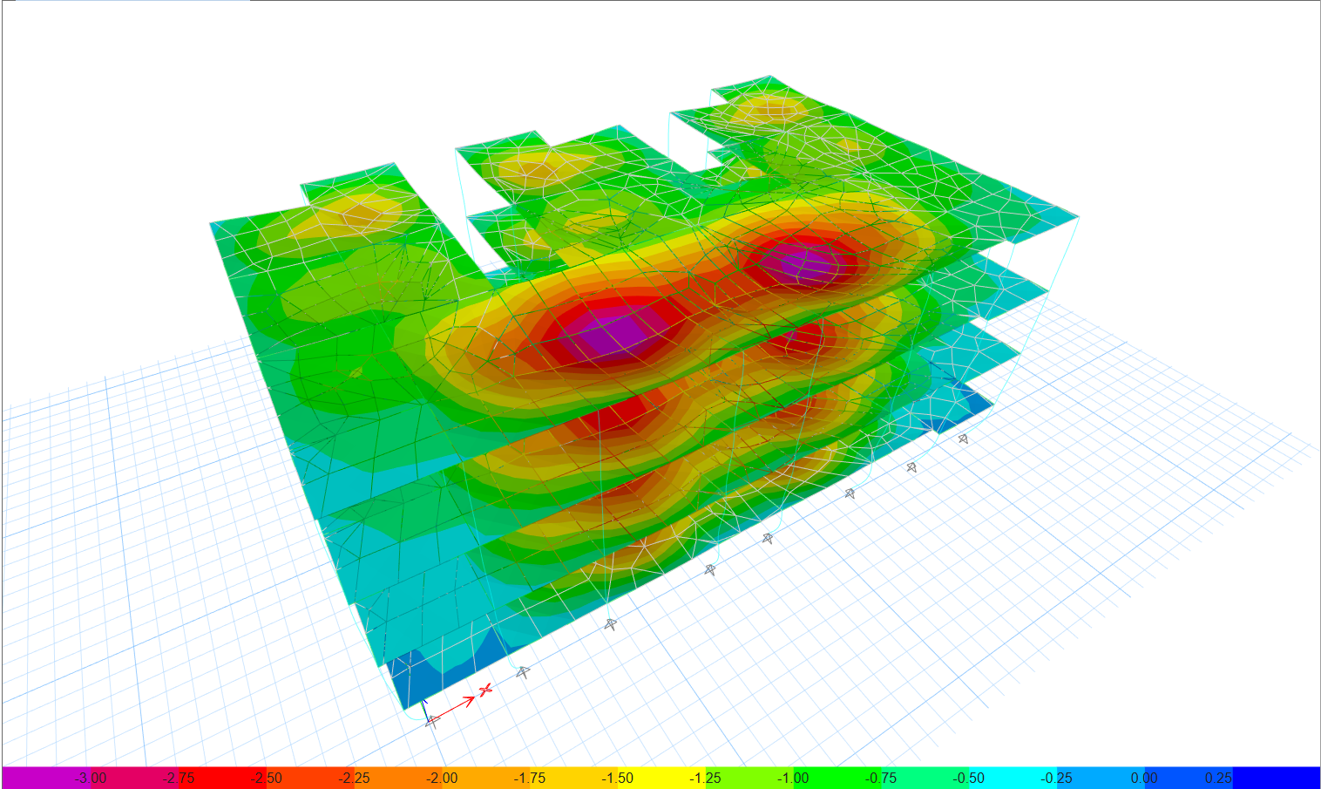Click the 0.25 legend value
This screenshot has width=1321, height=789.
[x=1219, y=778]
